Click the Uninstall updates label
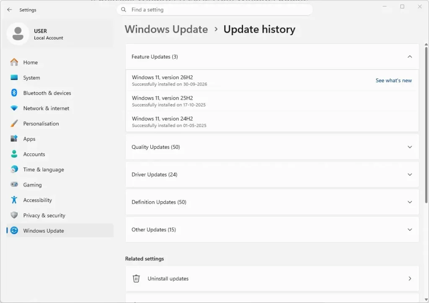Viewport: 429px width, 303px height. (x=168, y=278)
